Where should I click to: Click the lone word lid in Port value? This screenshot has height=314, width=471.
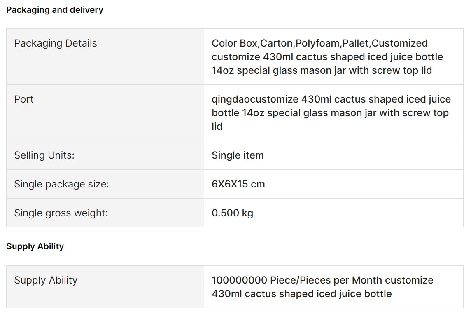[x=217, y=127]
